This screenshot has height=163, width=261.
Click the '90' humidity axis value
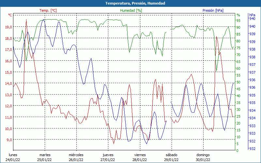click(x=238, y=27)
